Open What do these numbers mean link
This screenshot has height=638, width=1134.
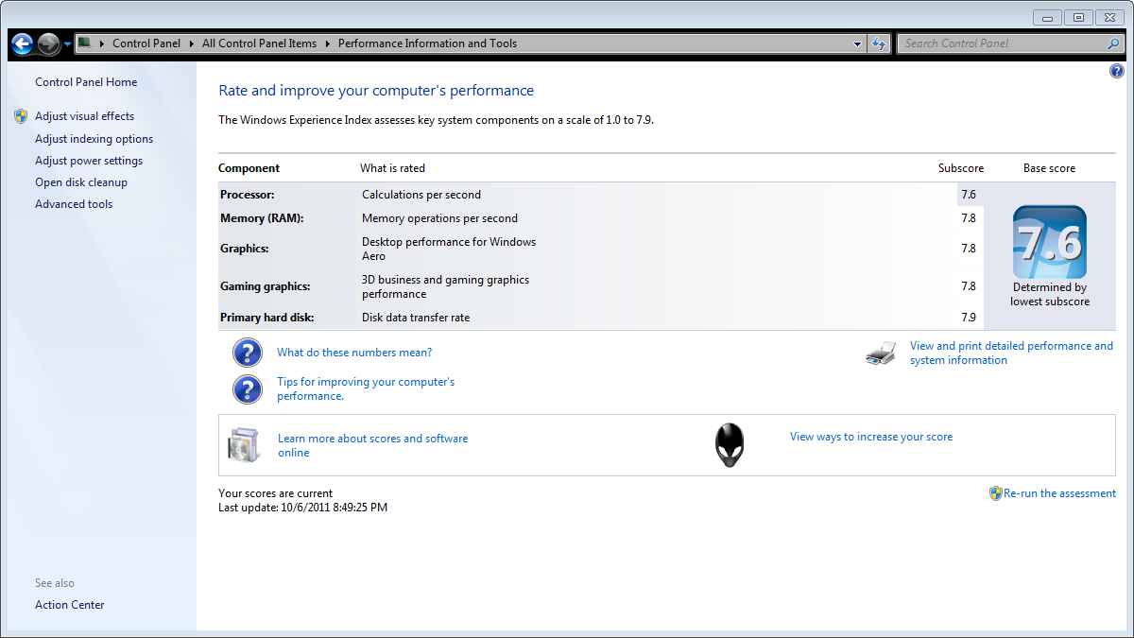click(x=354, y=353)
